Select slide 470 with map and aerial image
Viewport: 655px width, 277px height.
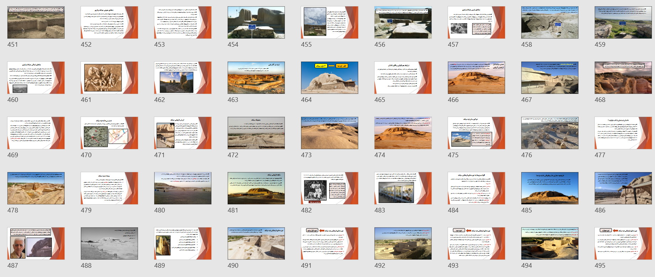pyautogui.click(x=109, y=133)
